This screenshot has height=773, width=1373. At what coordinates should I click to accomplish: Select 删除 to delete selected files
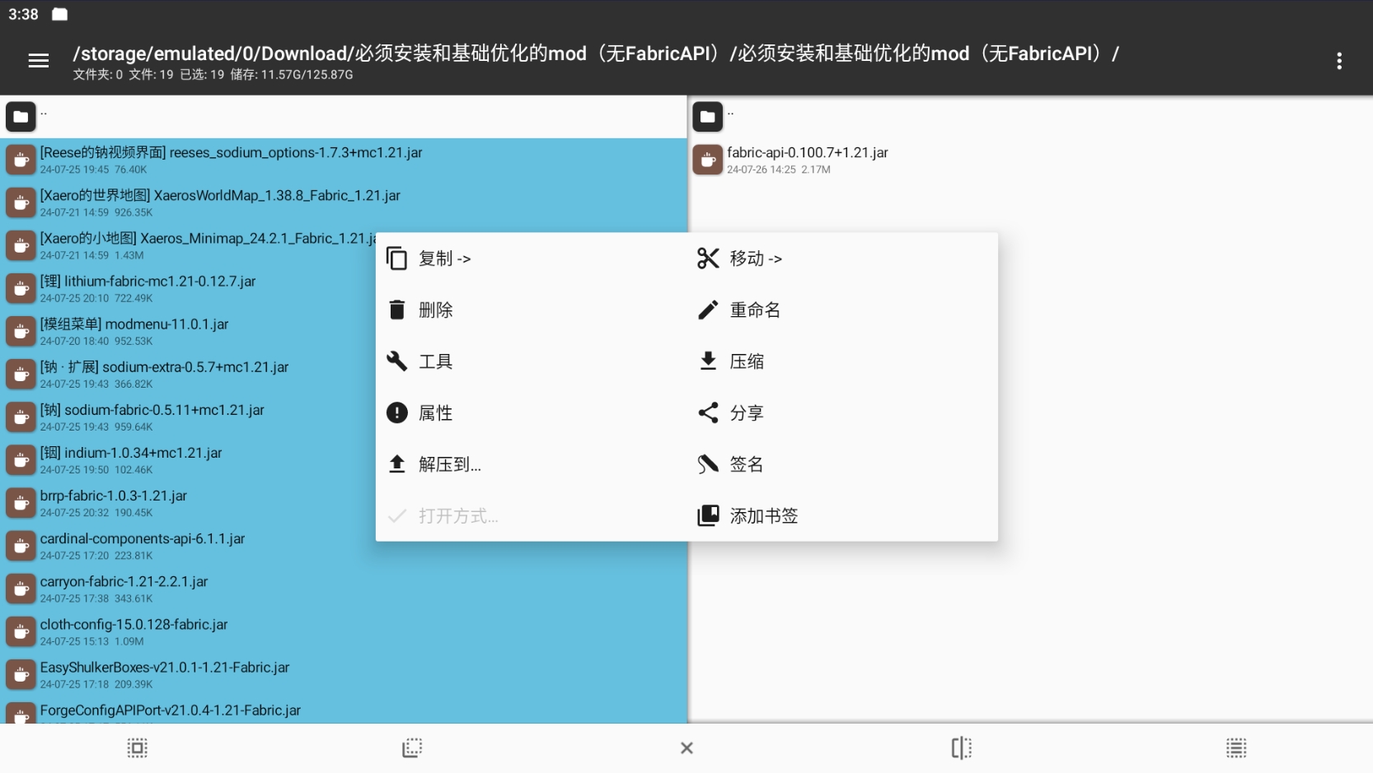pyautogui.click(x=531, y=310)
